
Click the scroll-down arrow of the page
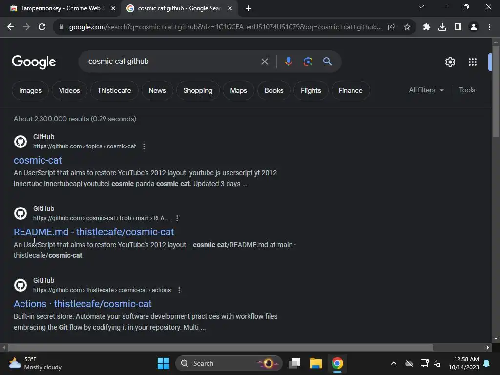pos(496,339)
